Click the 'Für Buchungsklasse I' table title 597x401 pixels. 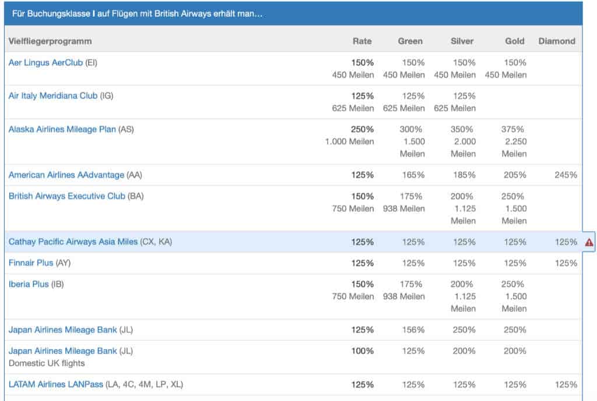(137, 14)
